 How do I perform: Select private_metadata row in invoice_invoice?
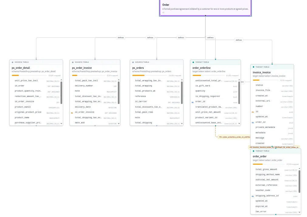(273, 128)
